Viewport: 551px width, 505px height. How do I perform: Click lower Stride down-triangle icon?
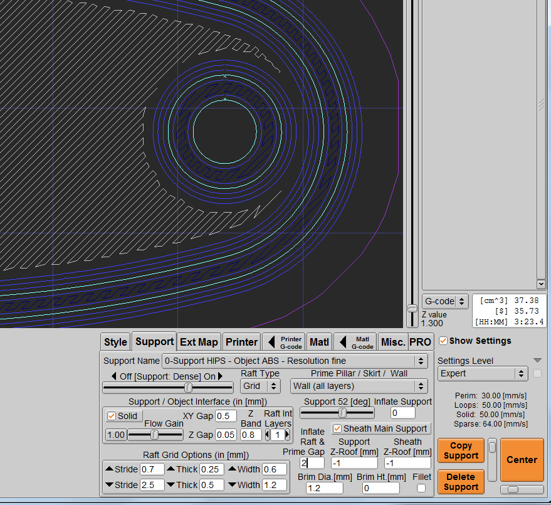[x=109, y=485]
